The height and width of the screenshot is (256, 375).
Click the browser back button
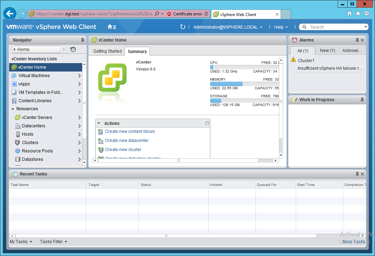pos(10,14)
